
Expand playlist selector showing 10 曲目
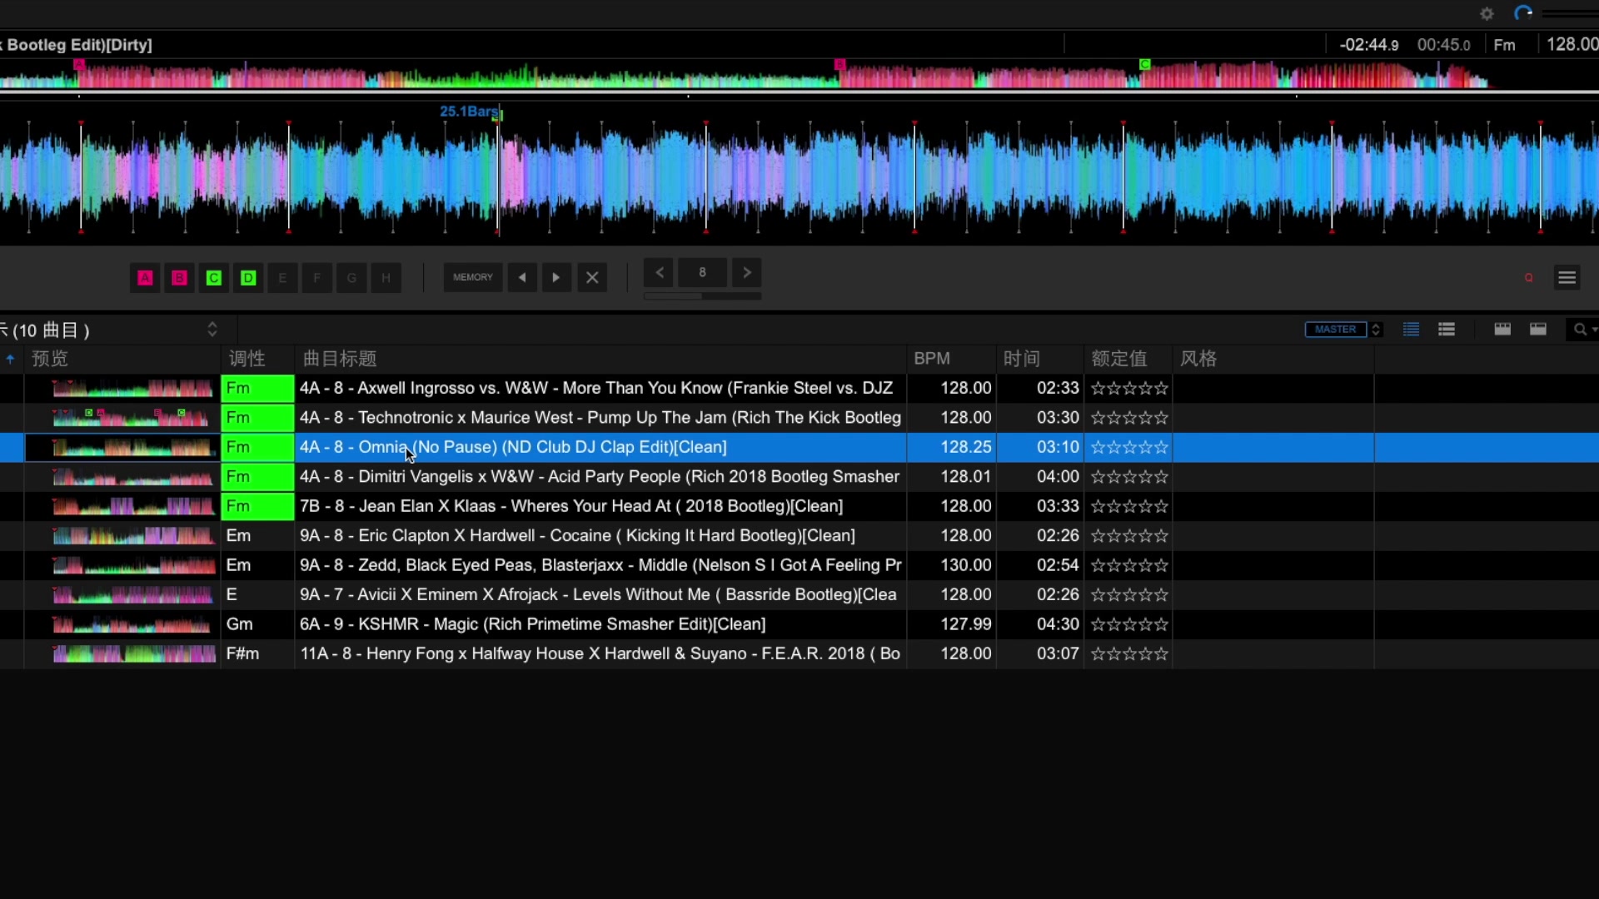(212, 330)
